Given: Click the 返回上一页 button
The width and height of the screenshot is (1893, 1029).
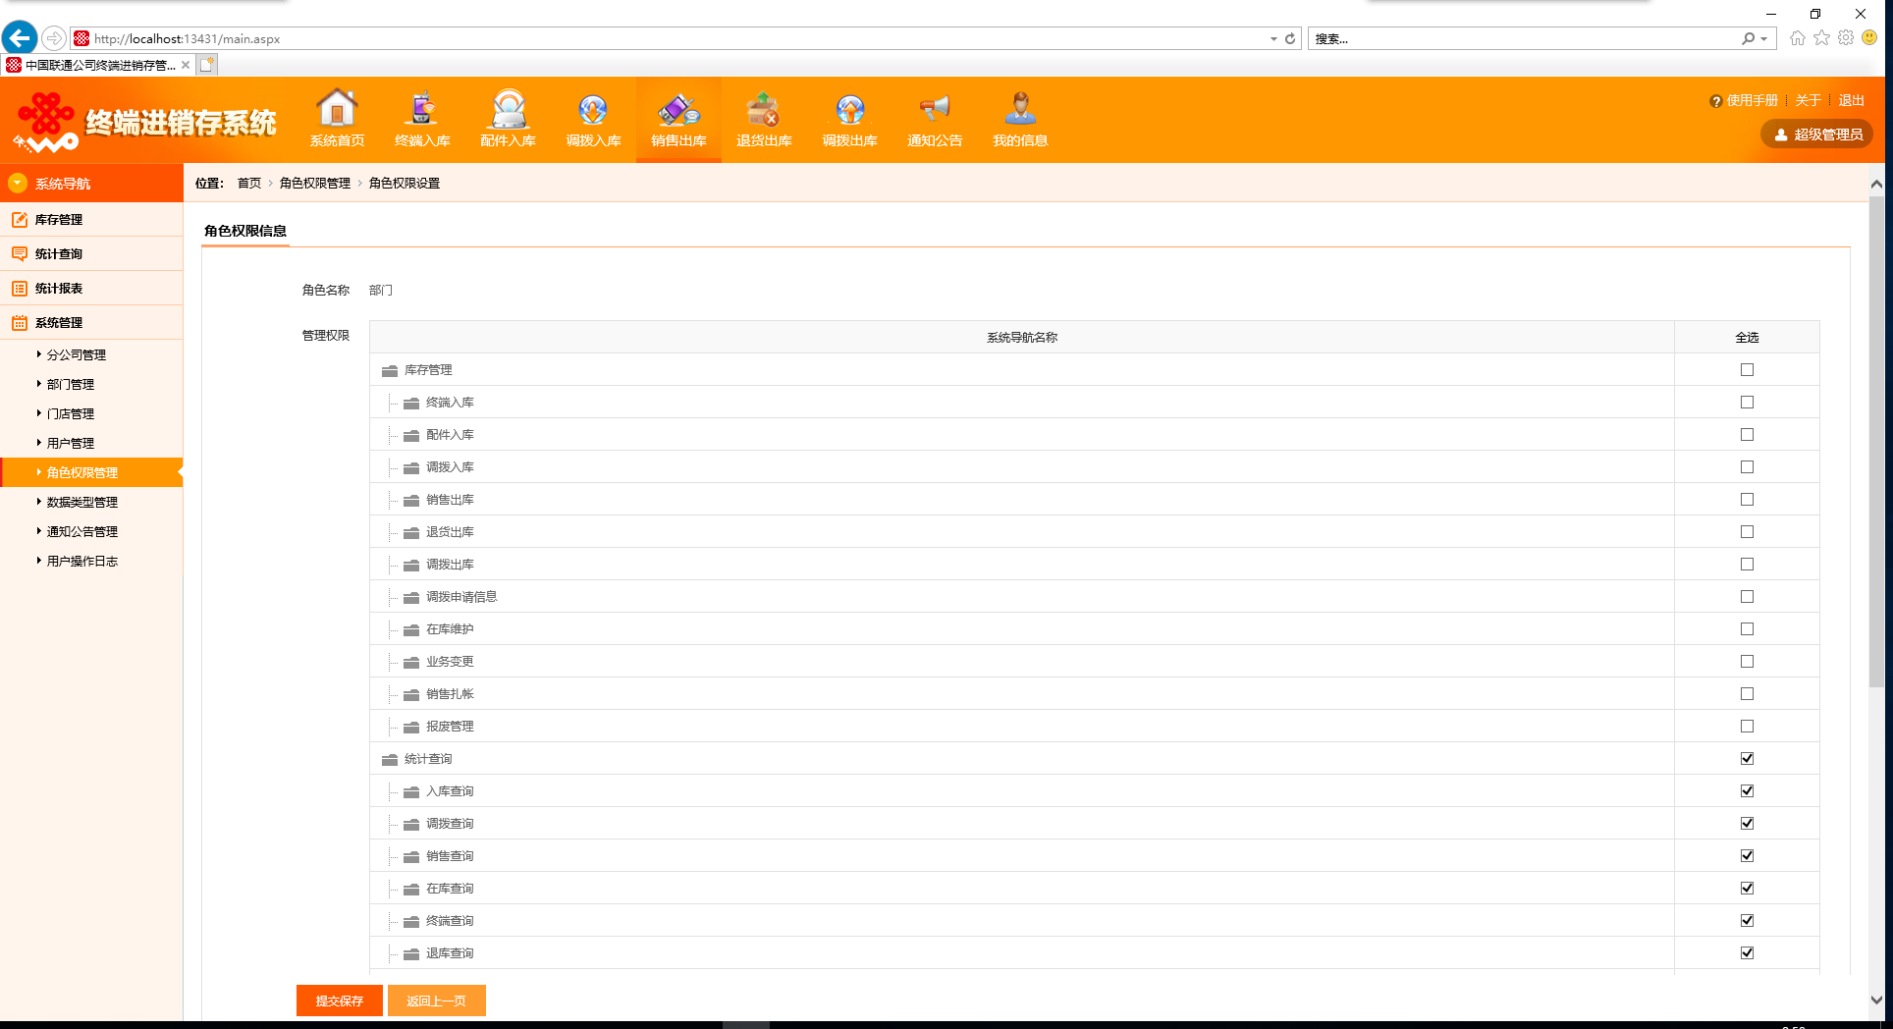Looking at the screenshot, I should (437, 1001).
